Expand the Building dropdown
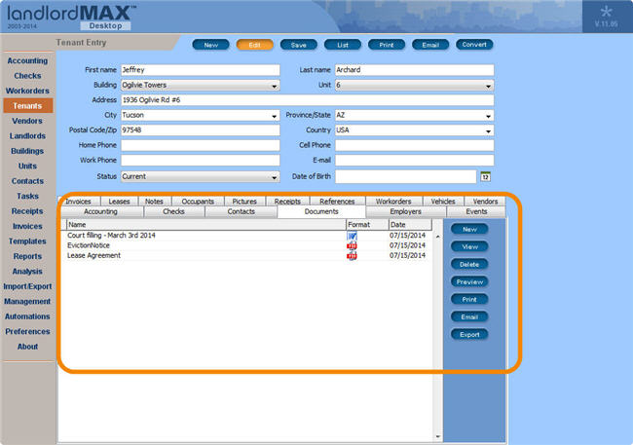633x445 pixels. [x=275, y=85]
